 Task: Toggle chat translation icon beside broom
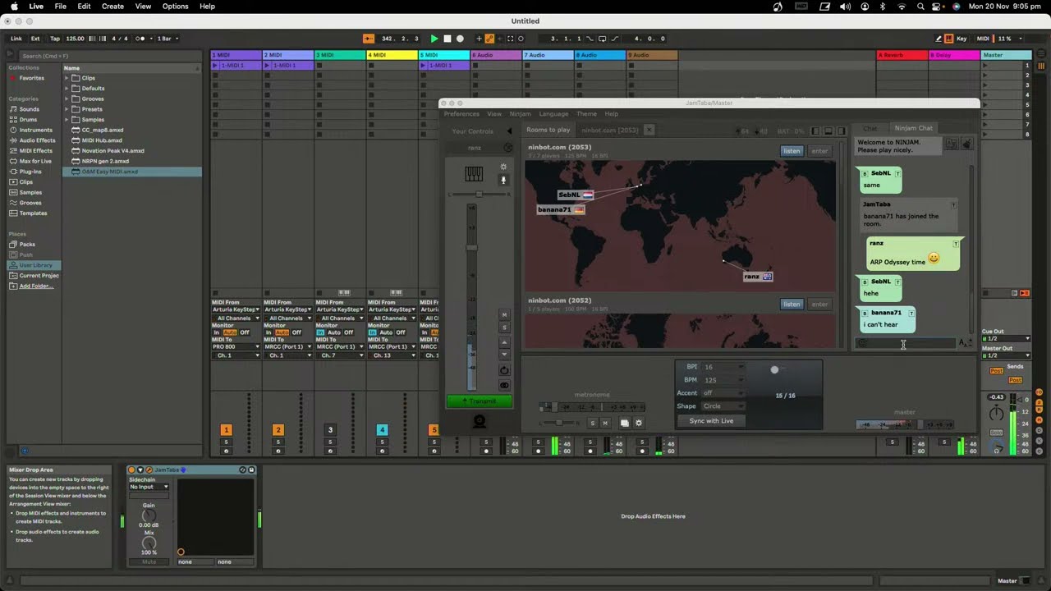coord(952,144)
